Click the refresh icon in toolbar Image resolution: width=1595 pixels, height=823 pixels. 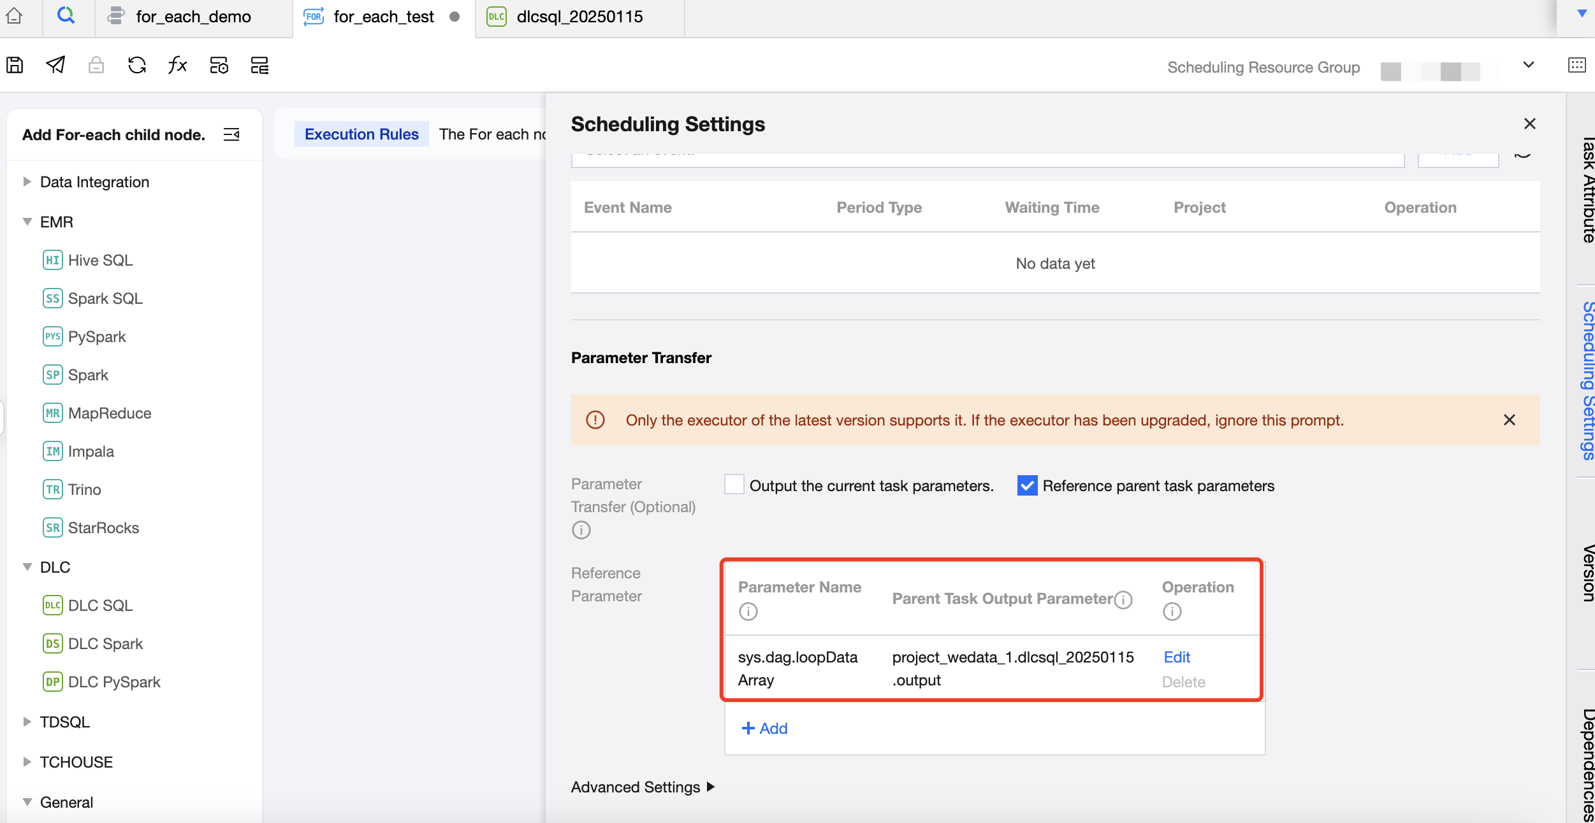(x=137, y=65)
